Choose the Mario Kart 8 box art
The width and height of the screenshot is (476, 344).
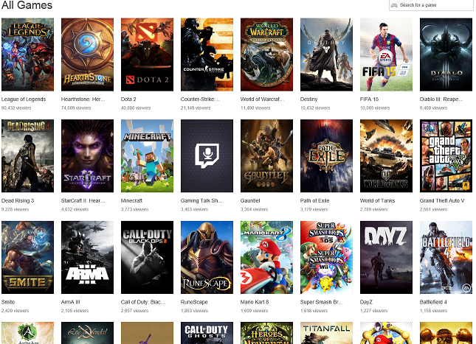click(x=266, y=257)
